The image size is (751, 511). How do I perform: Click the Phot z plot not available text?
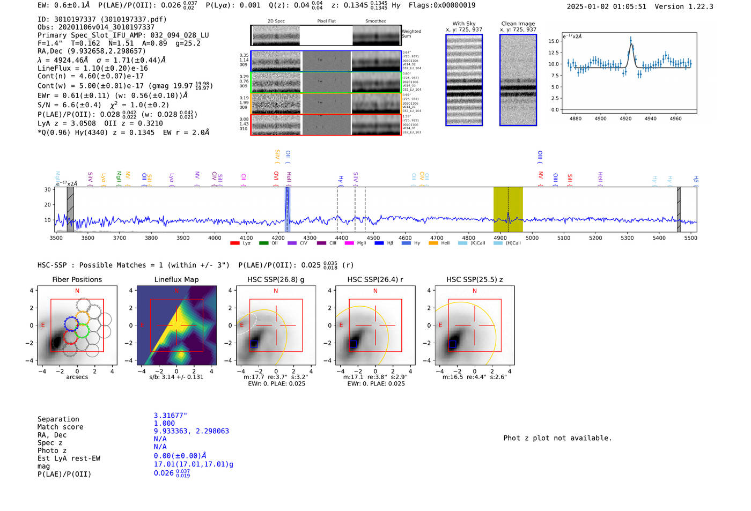557,438
